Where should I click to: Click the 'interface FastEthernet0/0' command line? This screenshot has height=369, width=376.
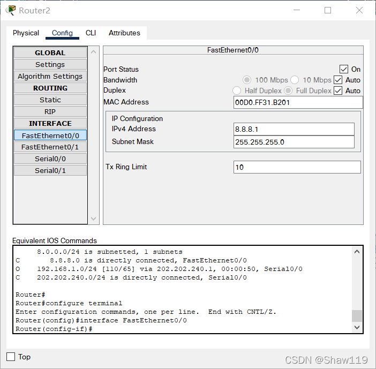point(101,320)
